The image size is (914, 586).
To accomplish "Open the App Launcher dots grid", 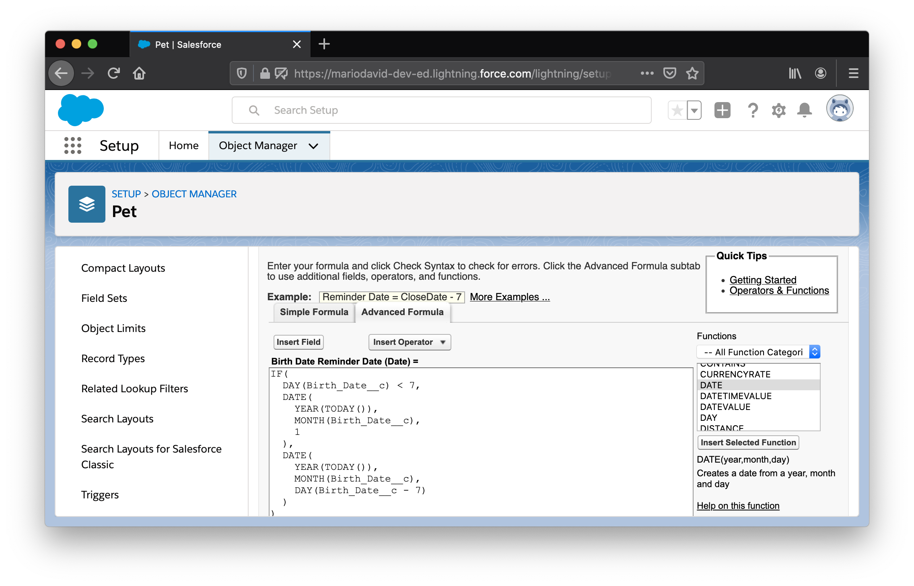I will click(73, 145).
